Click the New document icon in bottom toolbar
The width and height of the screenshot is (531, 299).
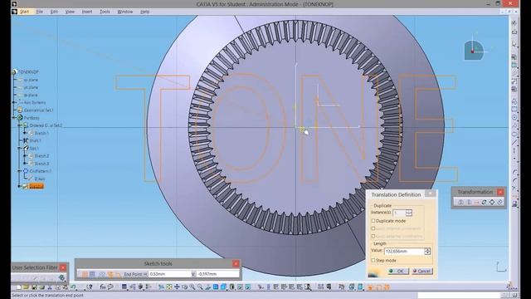[x=18, y=287]
